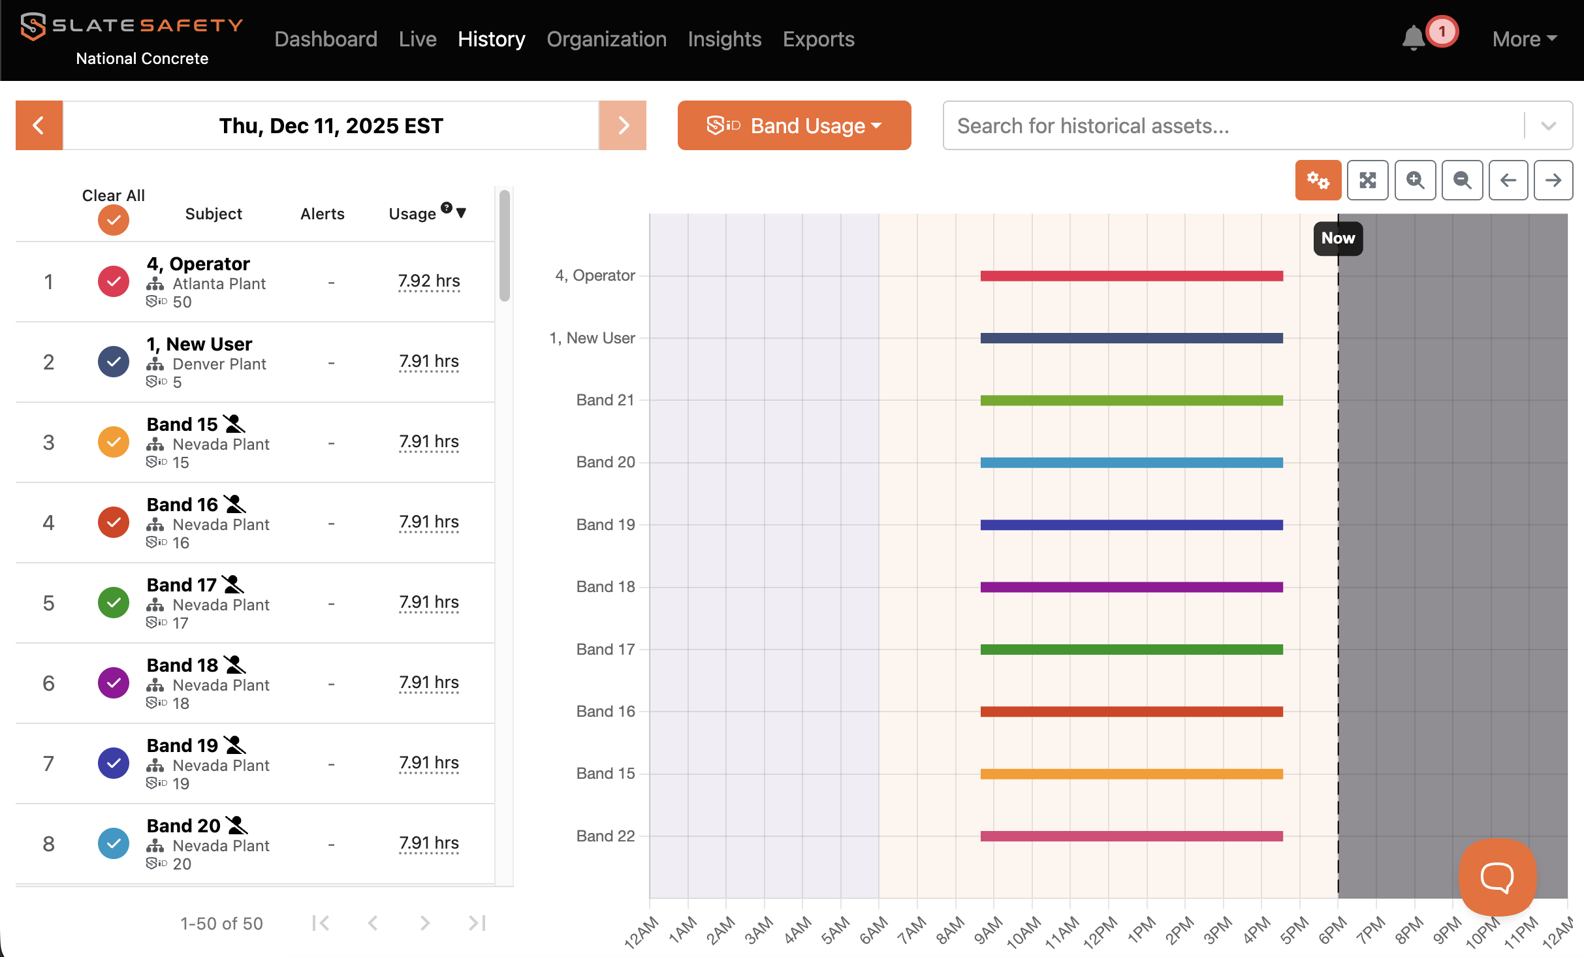This screenshot has width=1584, height=957.
Task: Open the Dashboard nav item
Action: (x=326, y=39)
